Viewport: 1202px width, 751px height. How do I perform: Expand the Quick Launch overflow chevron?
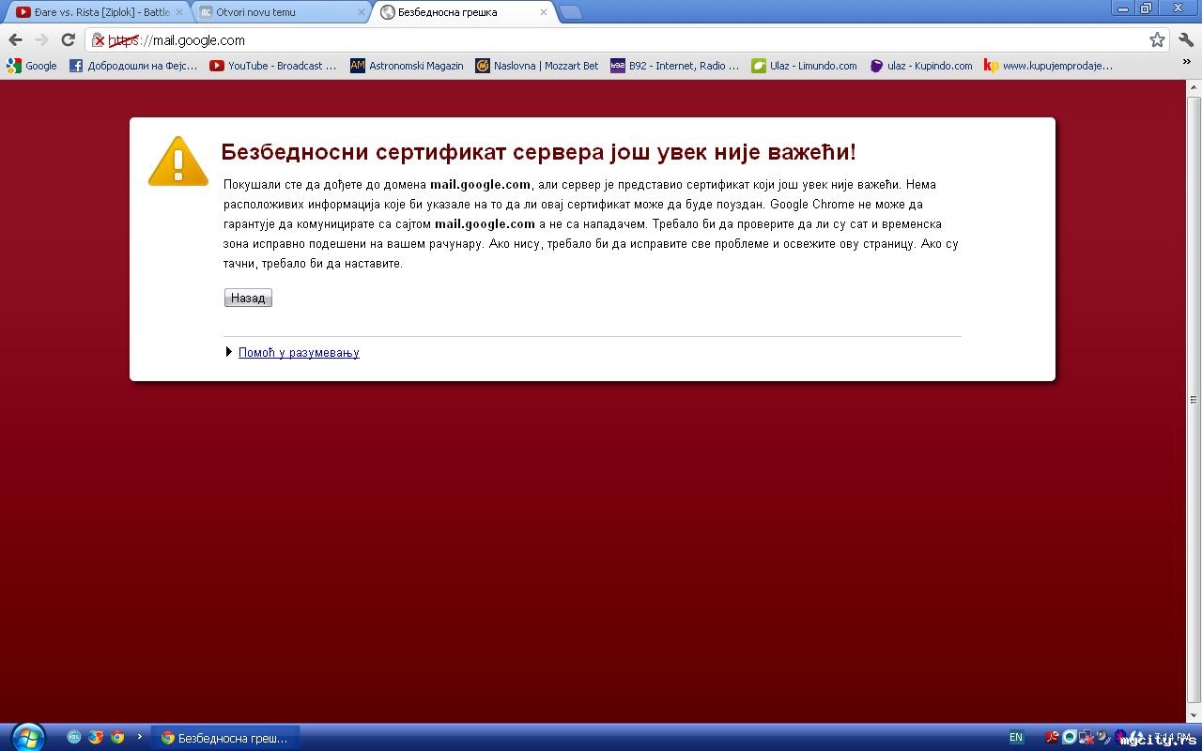140,737
